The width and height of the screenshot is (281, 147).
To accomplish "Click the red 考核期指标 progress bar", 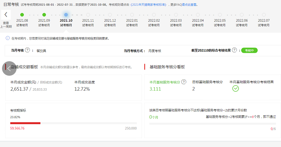I will (25, 123).
